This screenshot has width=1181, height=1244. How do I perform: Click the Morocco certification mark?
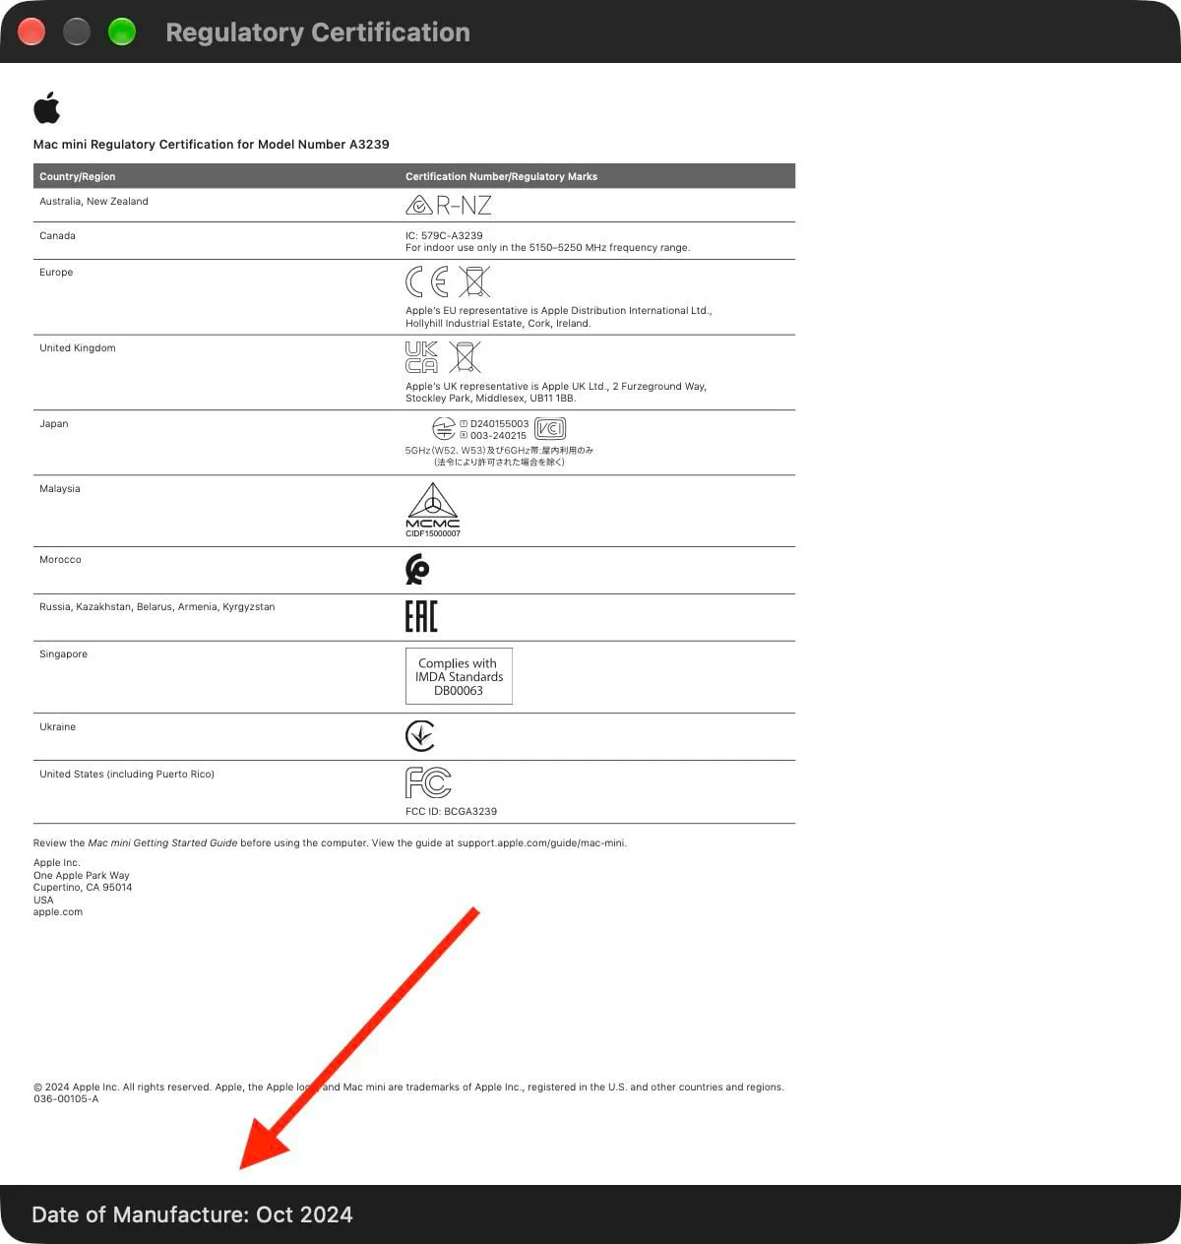coord(417,570)
